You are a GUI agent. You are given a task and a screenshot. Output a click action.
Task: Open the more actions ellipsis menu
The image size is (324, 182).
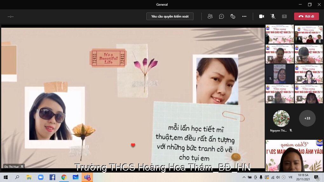pos(244,16)
